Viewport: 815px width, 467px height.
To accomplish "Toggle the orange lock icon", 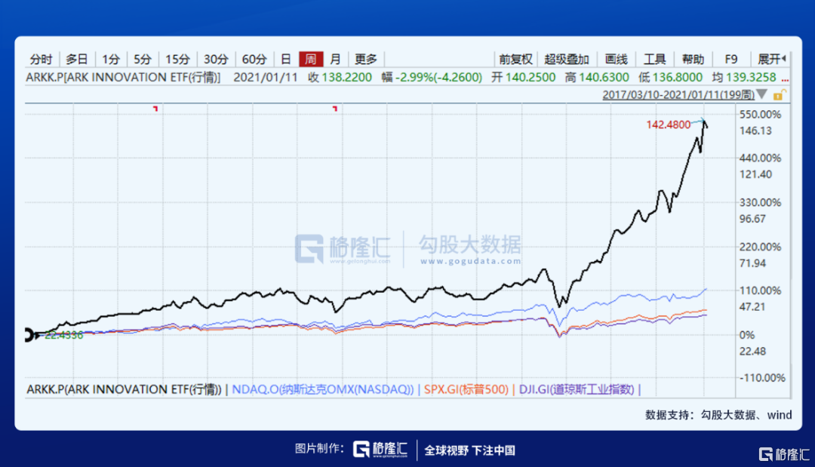I will point(779,94).
